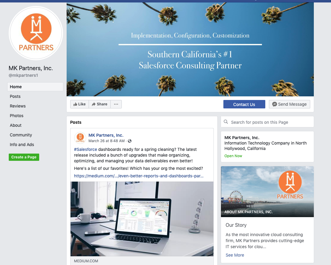This screenshot has width=331, height=265.
Task: Click the Share arrow button
Action: tap(100, 104)
